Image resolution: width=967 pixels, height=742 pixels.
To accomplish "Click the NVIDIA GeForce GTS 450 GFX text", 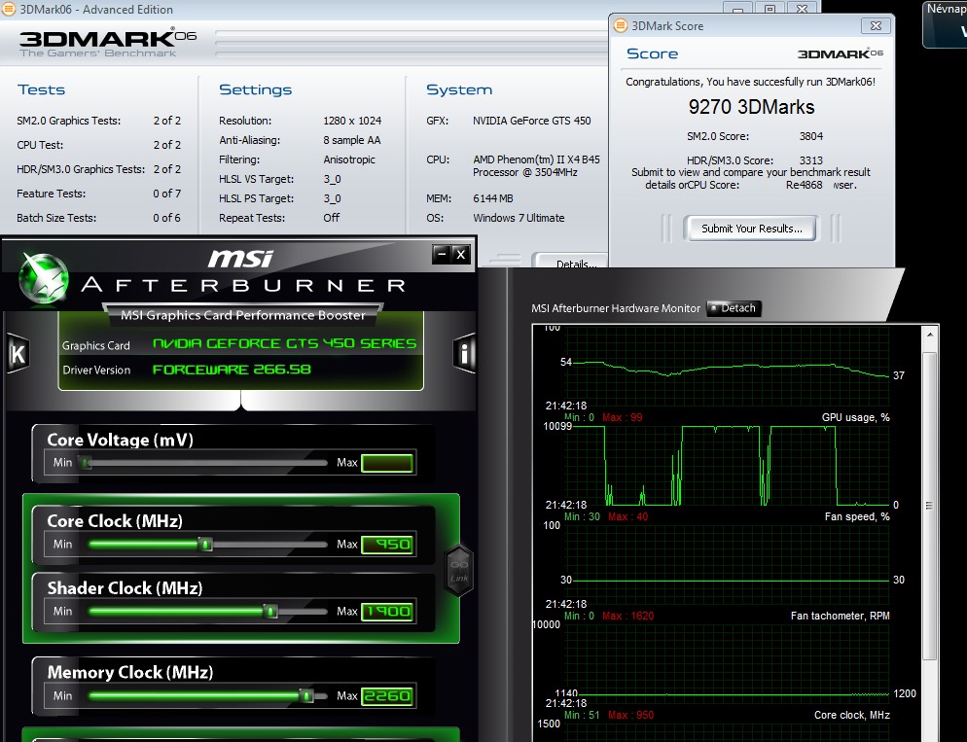I will [531, 121].
